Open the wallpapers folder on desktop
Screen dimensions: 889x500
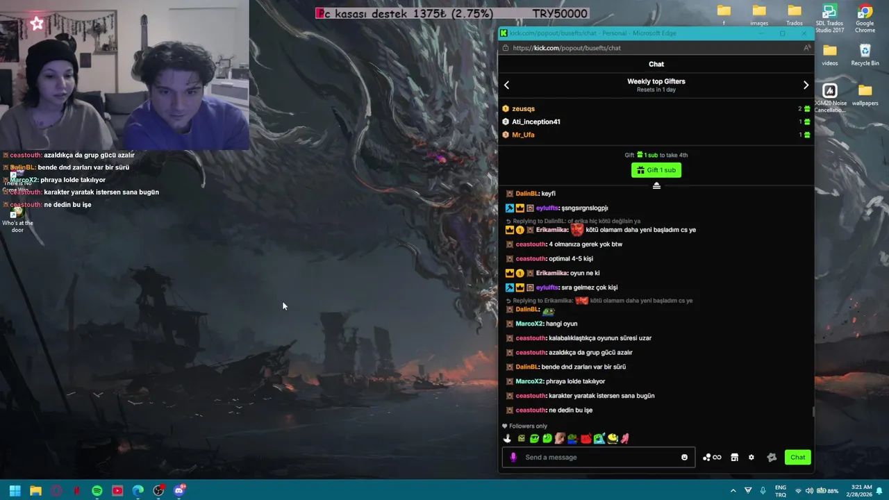pos(865,94)
